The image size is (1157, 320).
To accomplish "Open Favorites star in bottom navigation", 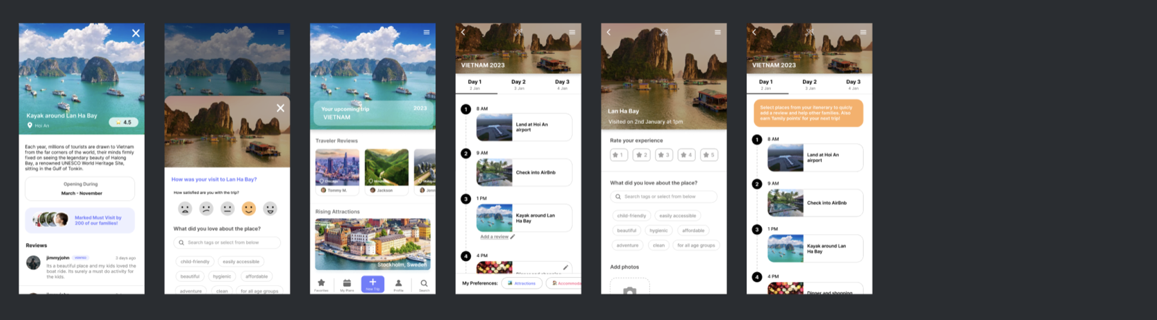I will (x=321, y=285).
